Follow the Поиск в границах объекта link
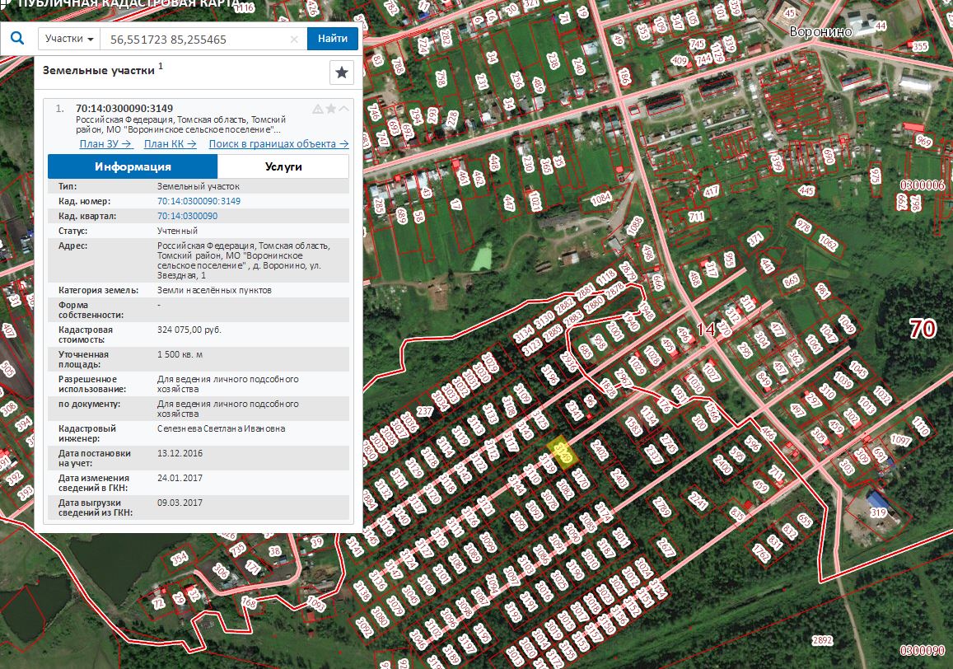Screen dimensions: 953x669 tap(279, 143)
